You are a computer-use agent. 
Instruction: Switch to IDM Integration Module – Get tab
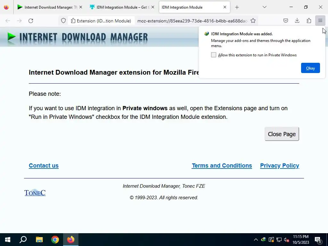point(122,7)
